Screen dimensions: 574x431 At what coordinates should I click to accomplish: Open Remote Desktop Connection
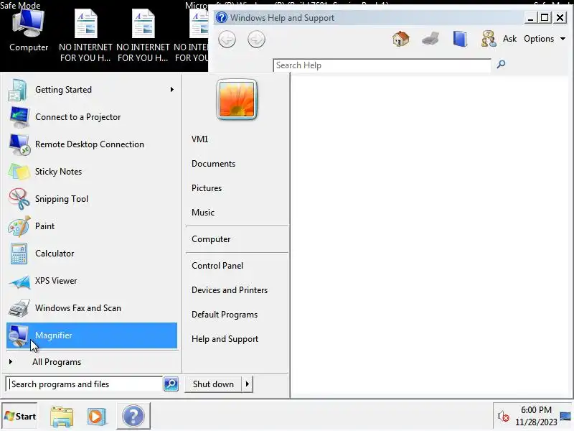92,144
